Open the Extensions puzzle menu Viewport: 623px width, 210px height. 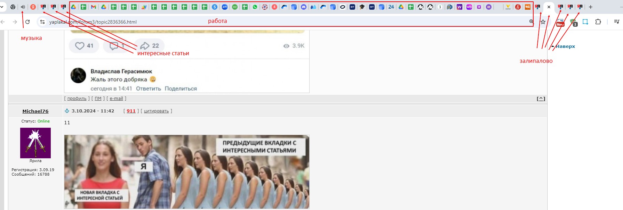coord(598,22)
